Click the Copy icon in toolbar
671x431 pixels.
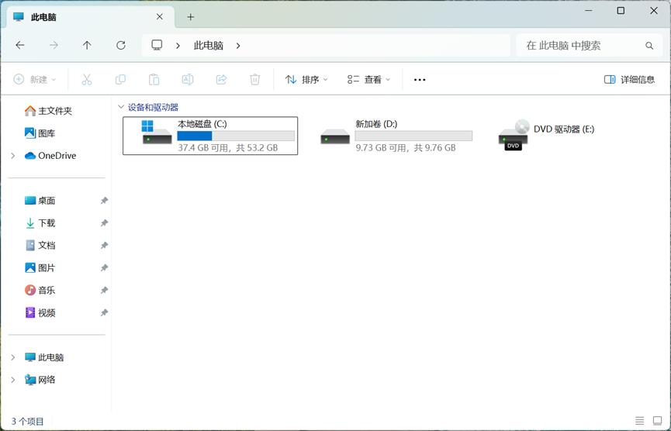120,79
